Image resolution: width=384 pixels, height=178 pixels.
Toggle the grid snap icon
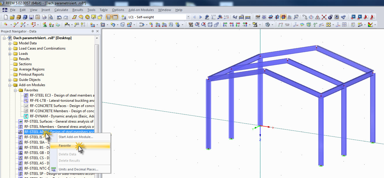tap(264, 17)
